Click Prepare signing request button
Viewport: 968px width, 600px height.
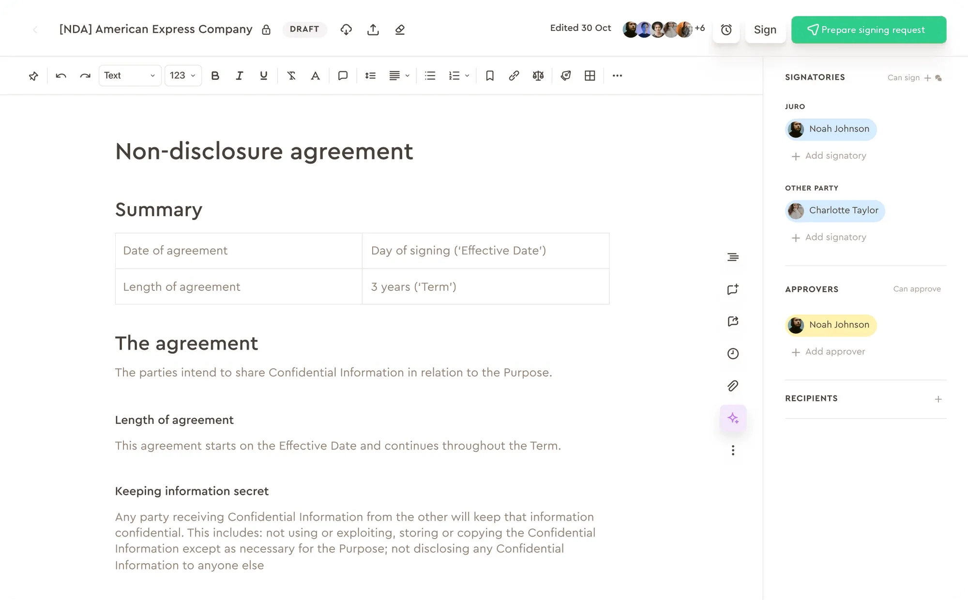868,30
